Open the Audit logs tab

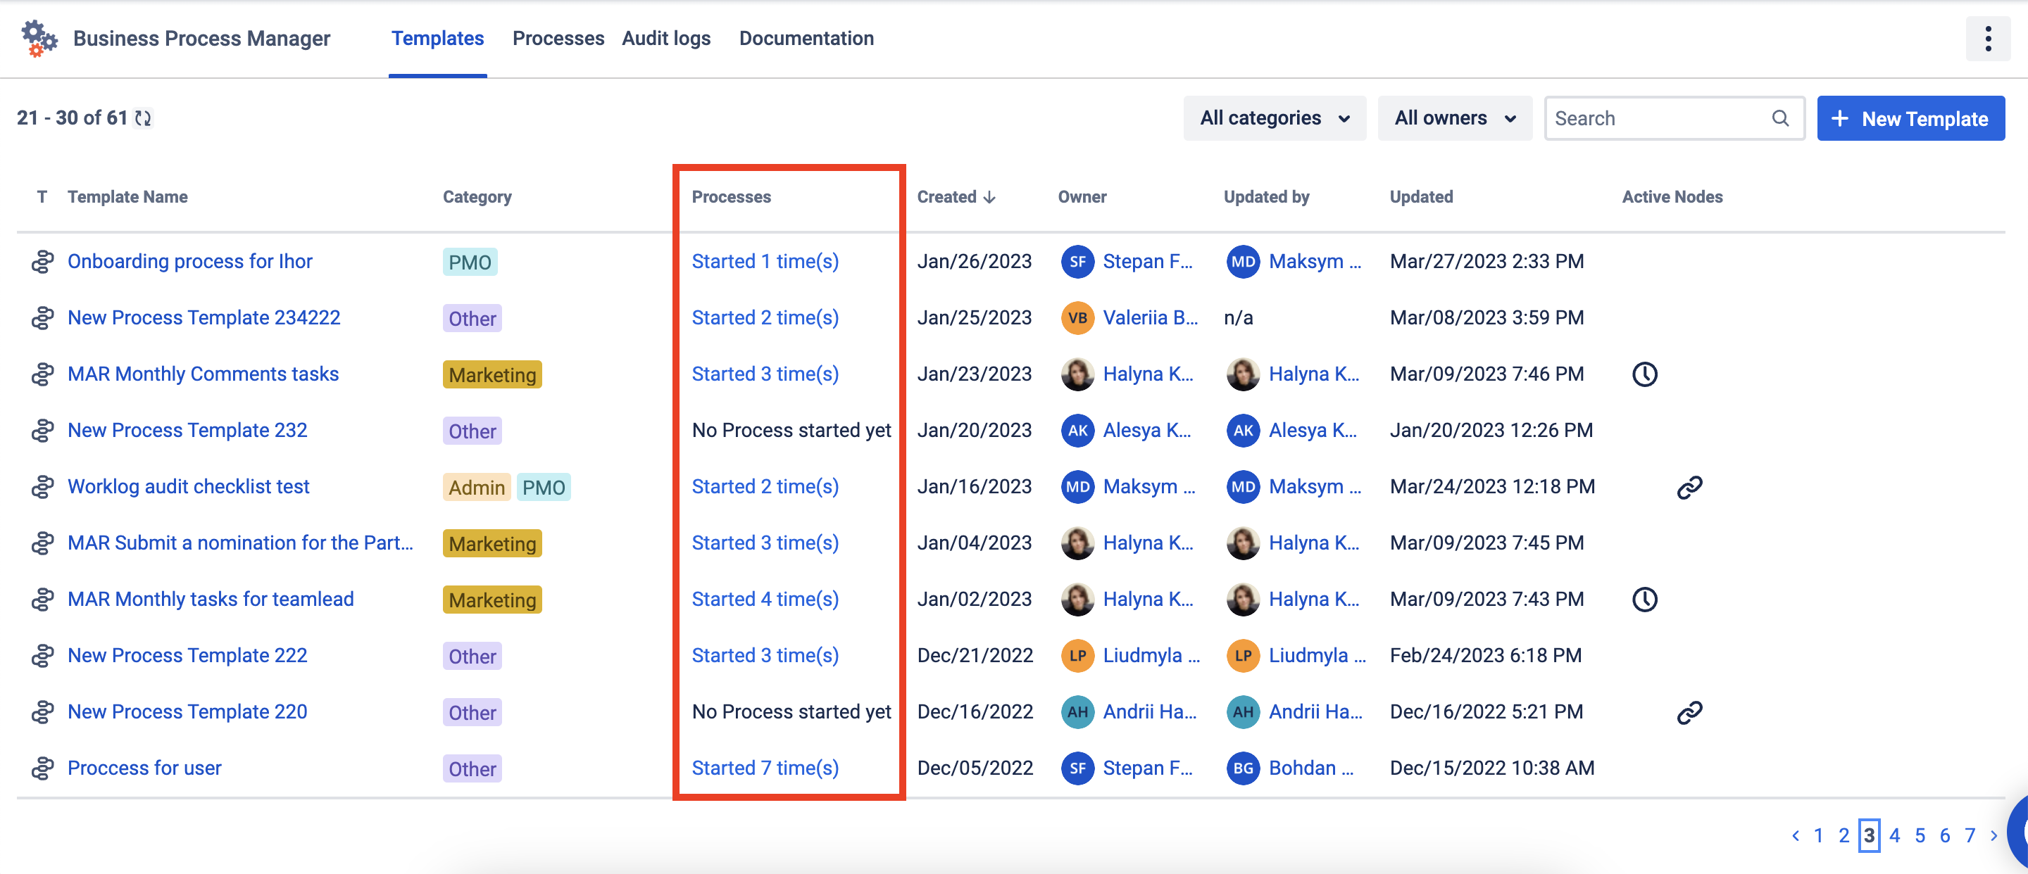click(666, 39)
